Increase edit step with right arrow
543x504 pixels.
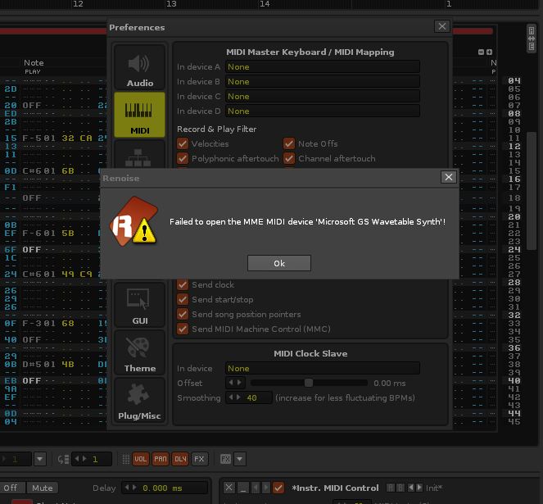(x=84, y=459)
